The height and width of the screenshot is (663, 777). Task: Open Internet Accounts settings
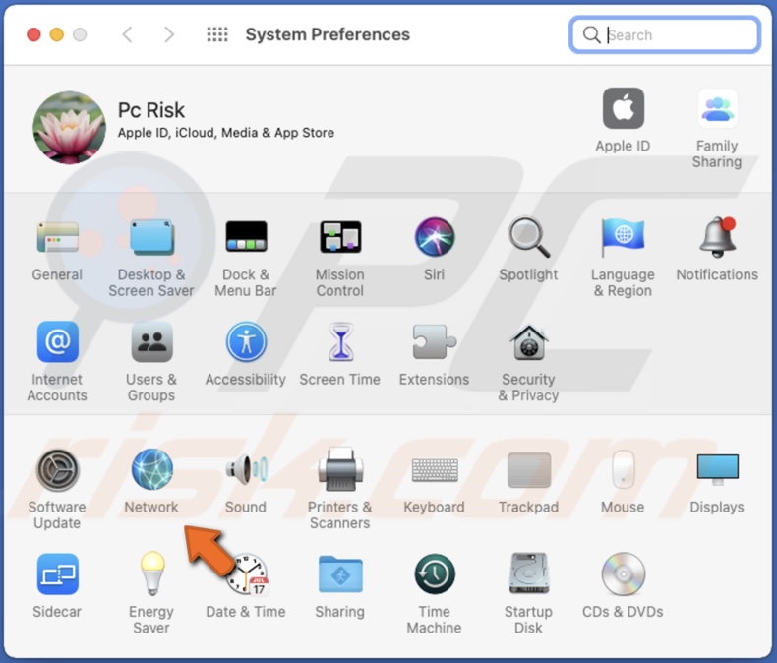click(57, 342)
